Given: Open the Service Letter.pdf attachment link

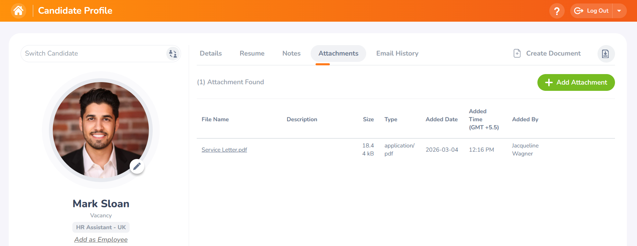Looking at the screenshot, I should click(x=224, y=150).
